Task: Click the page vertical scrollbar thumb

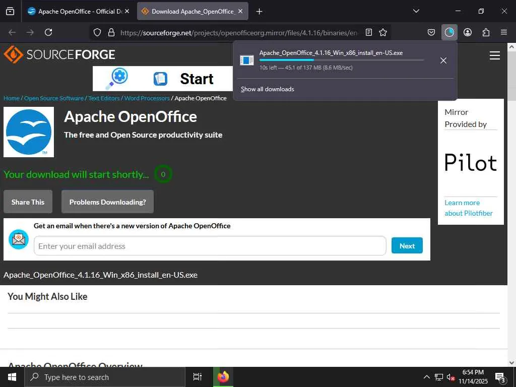Action: coord(511,76)
